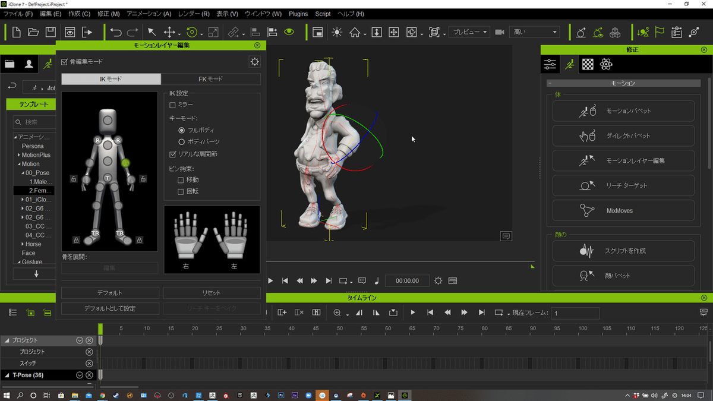Click the home view icon

click(355, 32)
